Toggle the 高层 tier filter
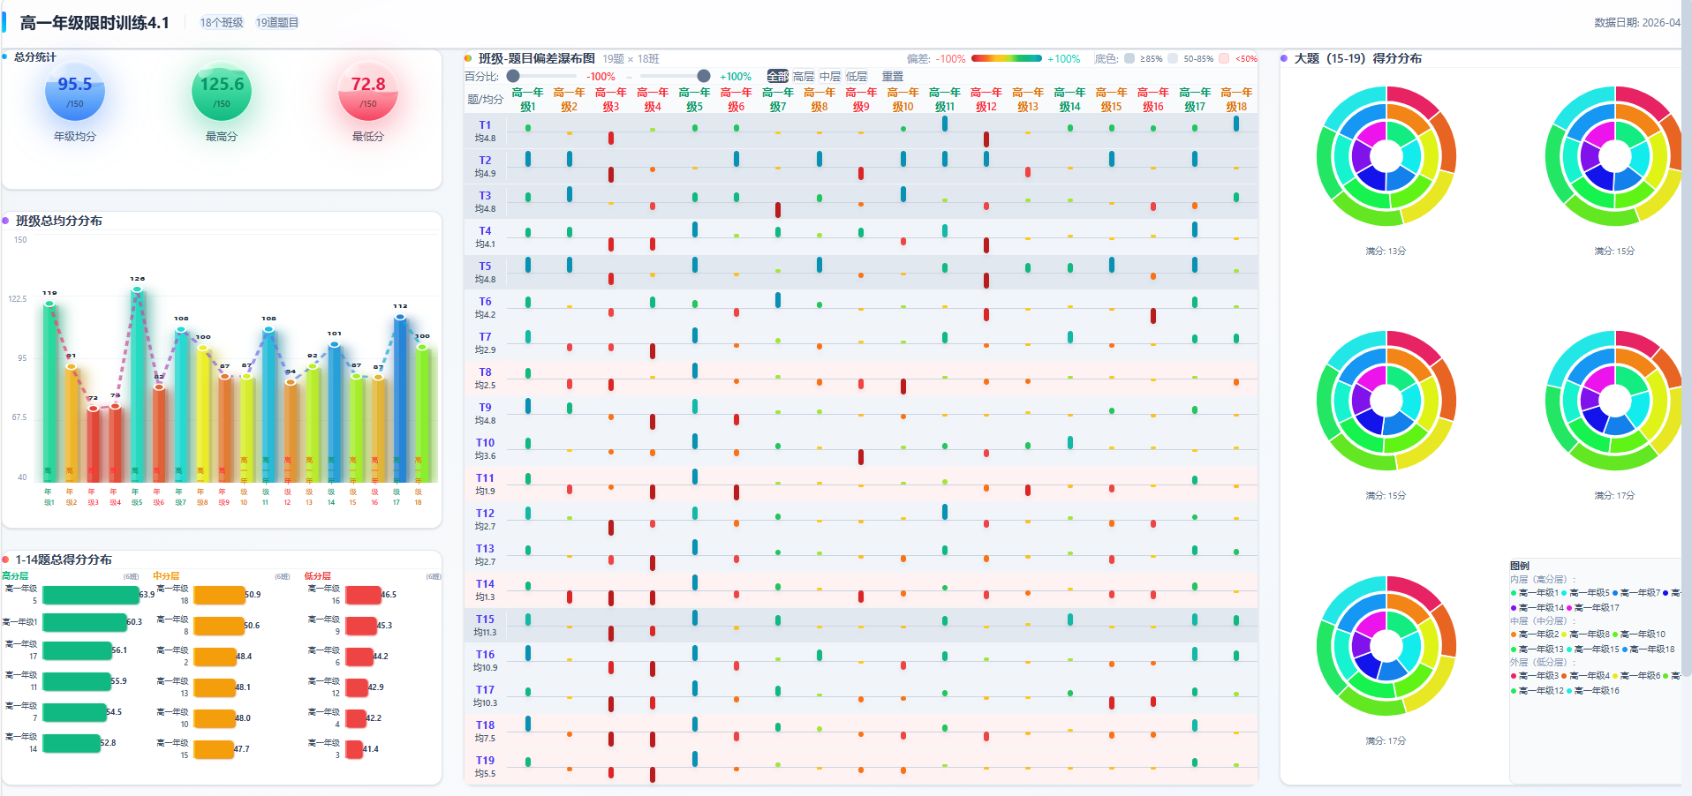The height and width of the screenshot is (796, 1692). click(x=804, y=77)
